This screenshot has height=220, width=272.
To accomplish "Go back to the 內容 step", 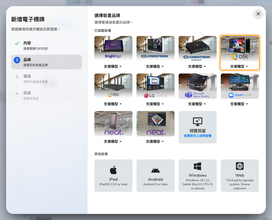I will [46, 46].
